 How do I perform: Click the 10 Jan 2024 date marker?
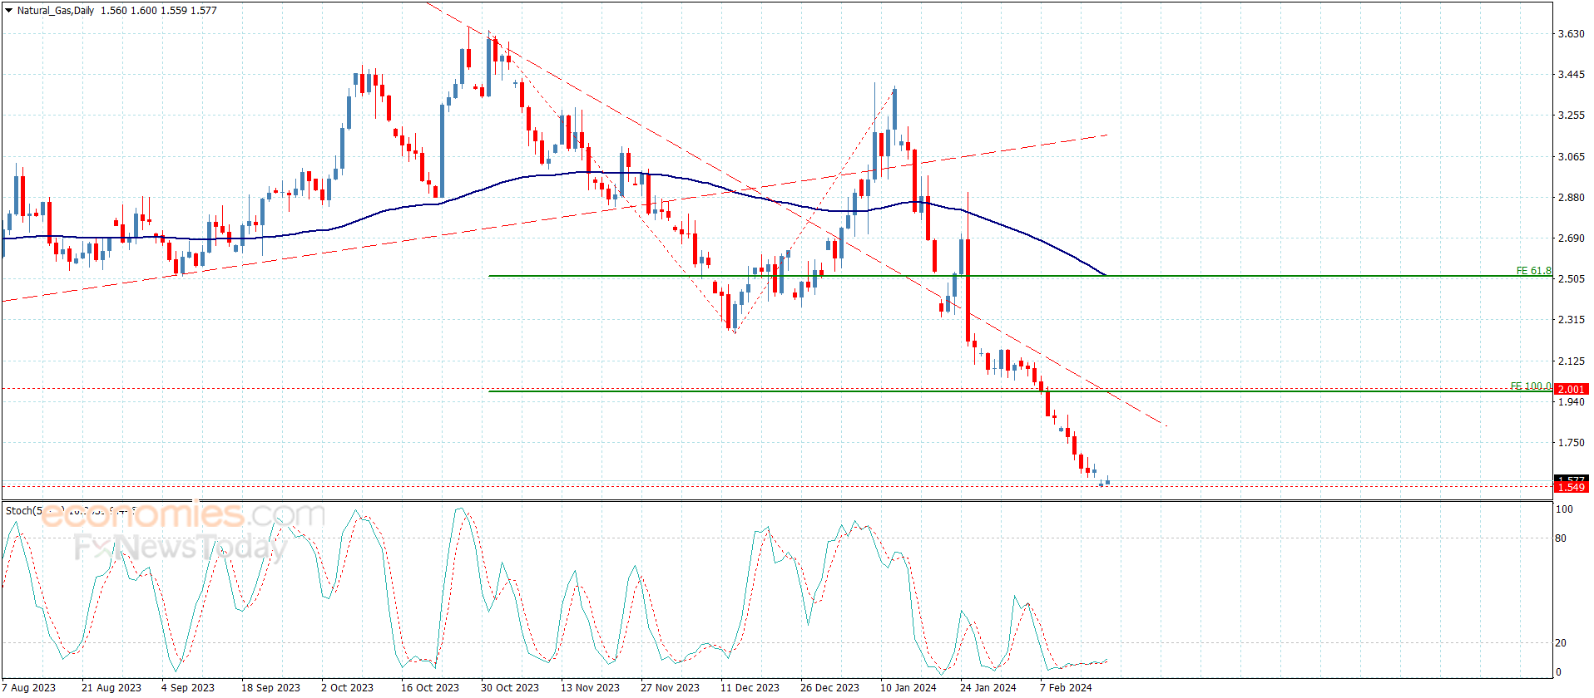pos(908,687)
